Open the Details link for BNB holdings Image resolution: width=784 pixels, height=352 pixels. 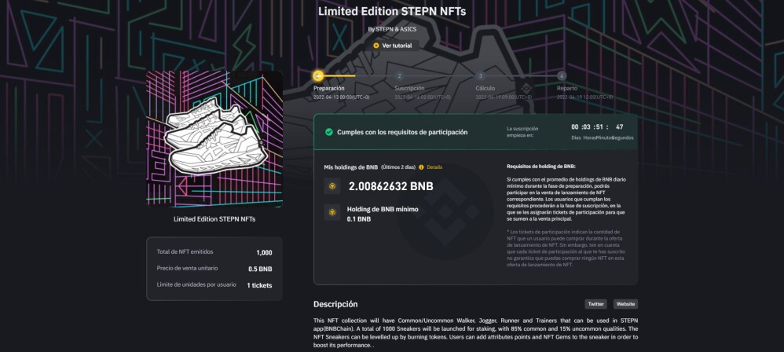(434, 167)
